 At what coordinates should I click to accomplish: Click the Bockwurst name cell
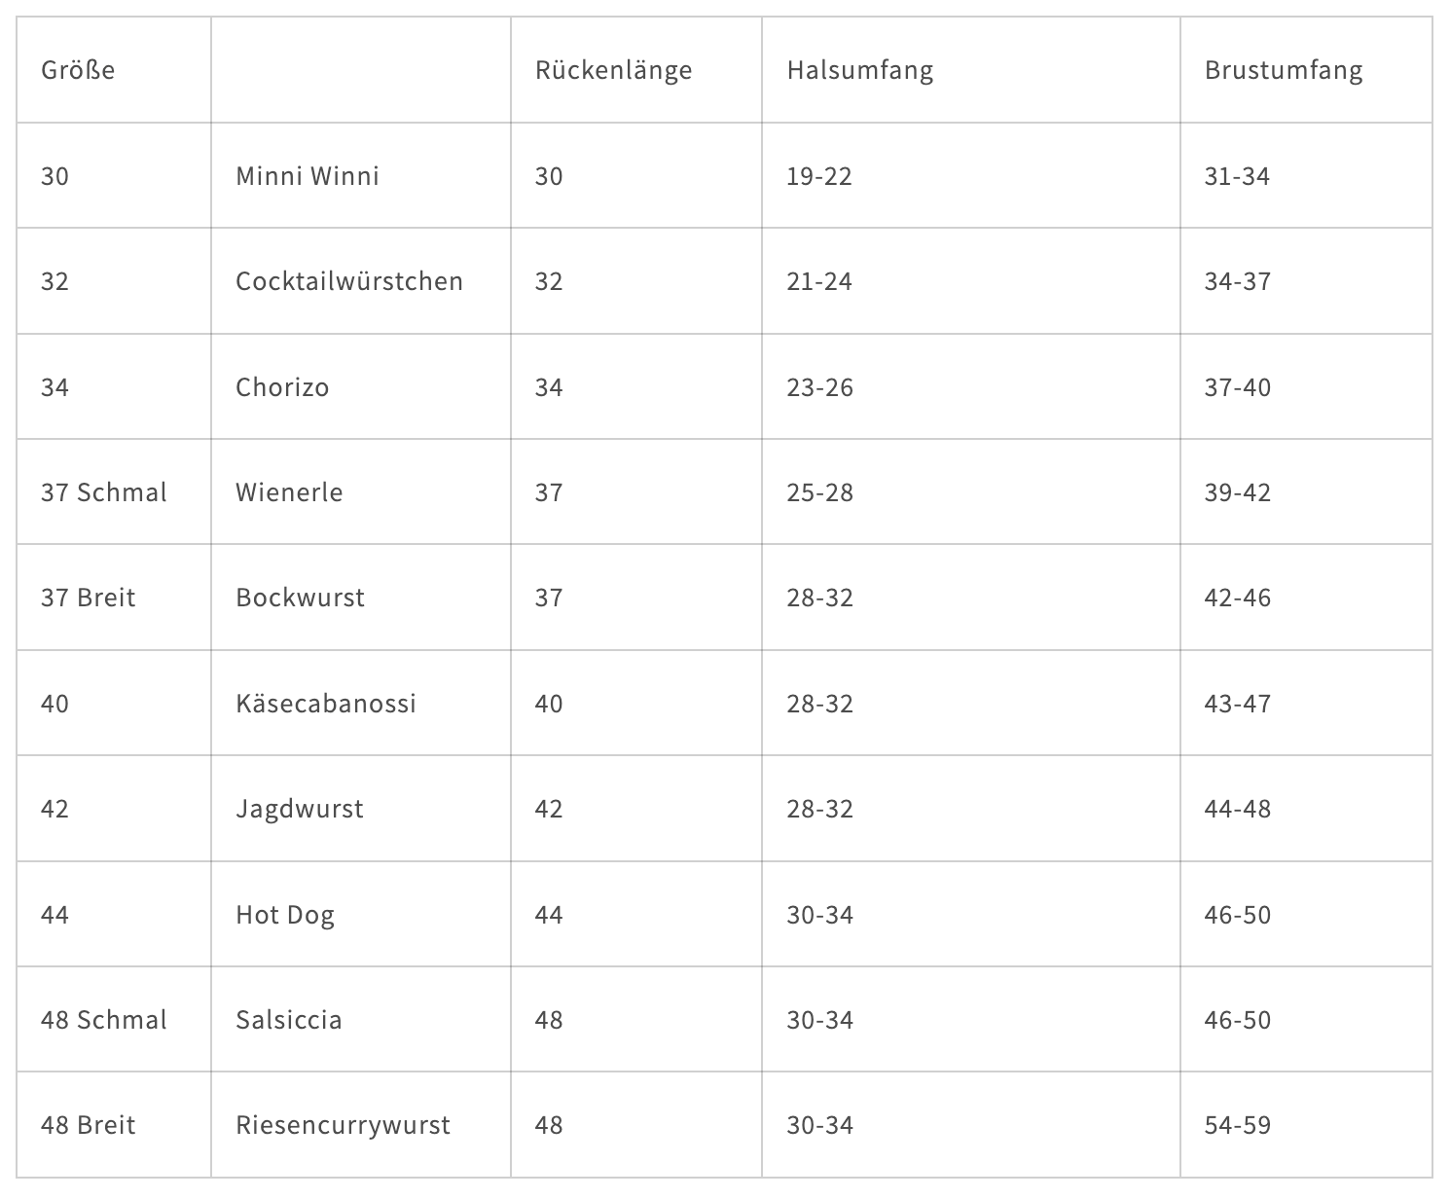(x=361, y=598)
